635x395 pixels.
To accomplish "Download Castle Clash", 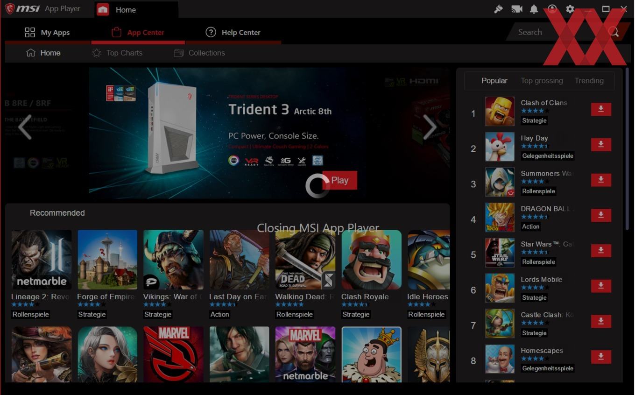I will tap(601, 322).
